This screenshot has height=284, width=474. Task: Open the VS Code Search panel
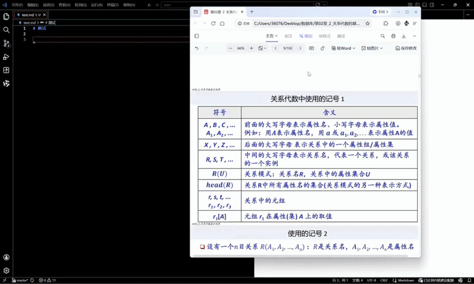click(x=6, y=30)
